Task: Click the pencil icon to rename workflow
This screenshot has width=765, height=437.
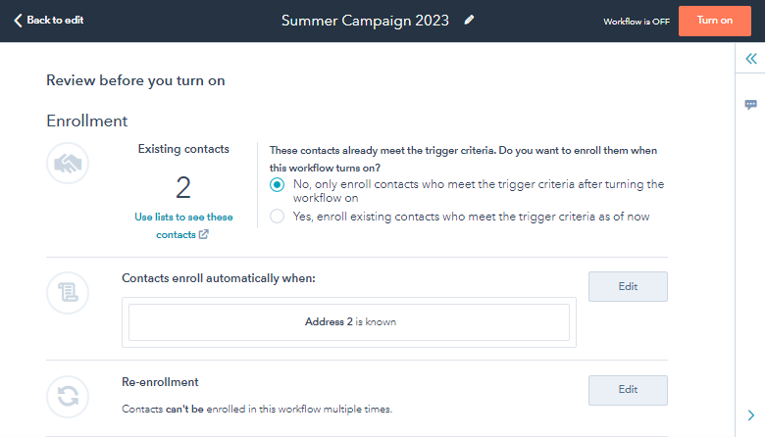Action: coord(469,20)
